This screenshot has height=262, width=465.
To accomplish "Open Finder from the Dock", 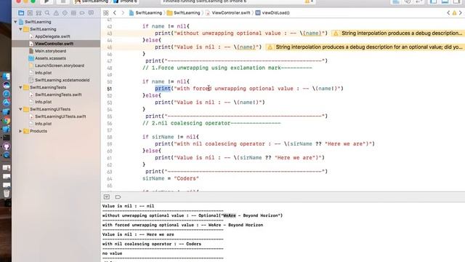I will point(7,76).
